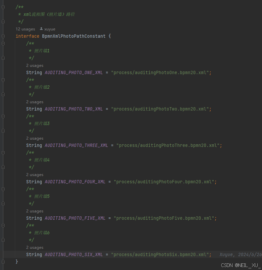Fold the 照片墙1 comment block in gutter

(x=3, y=43)
